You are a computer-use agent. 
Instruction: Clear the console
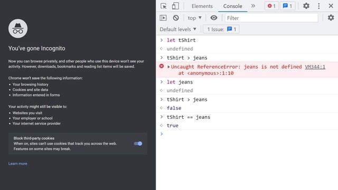tap(176, 18)
